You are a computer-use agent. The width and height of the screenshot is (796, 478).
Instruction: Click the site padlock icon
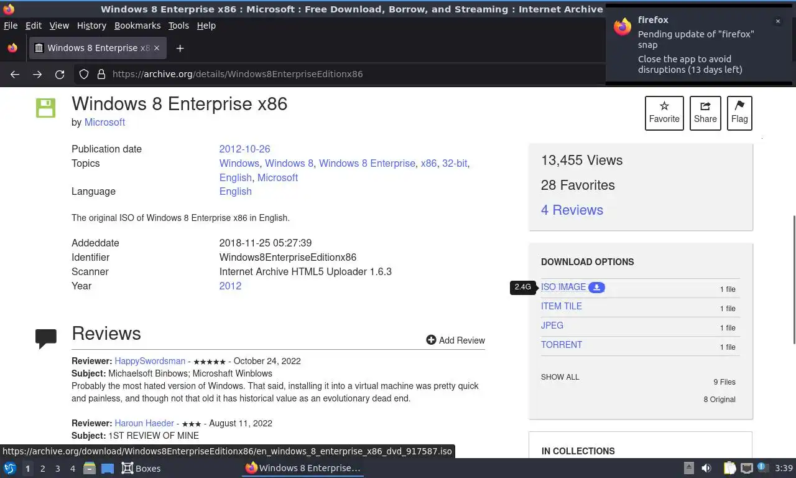101,74
